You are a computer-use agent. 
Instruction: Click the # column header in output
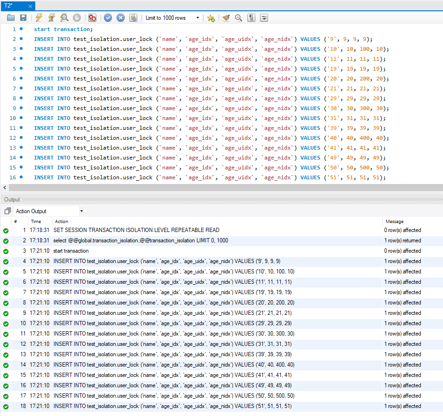pyautogui.click(x=16, y=222)
